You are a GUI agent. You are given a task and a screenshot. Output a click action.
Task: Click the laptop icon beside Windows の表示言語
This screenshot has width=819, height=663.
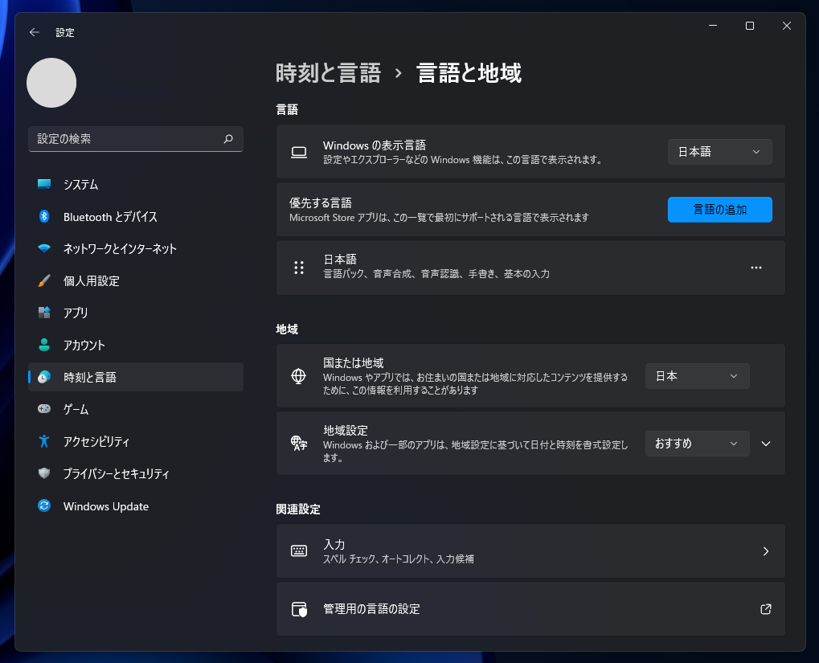coord(299,152)
